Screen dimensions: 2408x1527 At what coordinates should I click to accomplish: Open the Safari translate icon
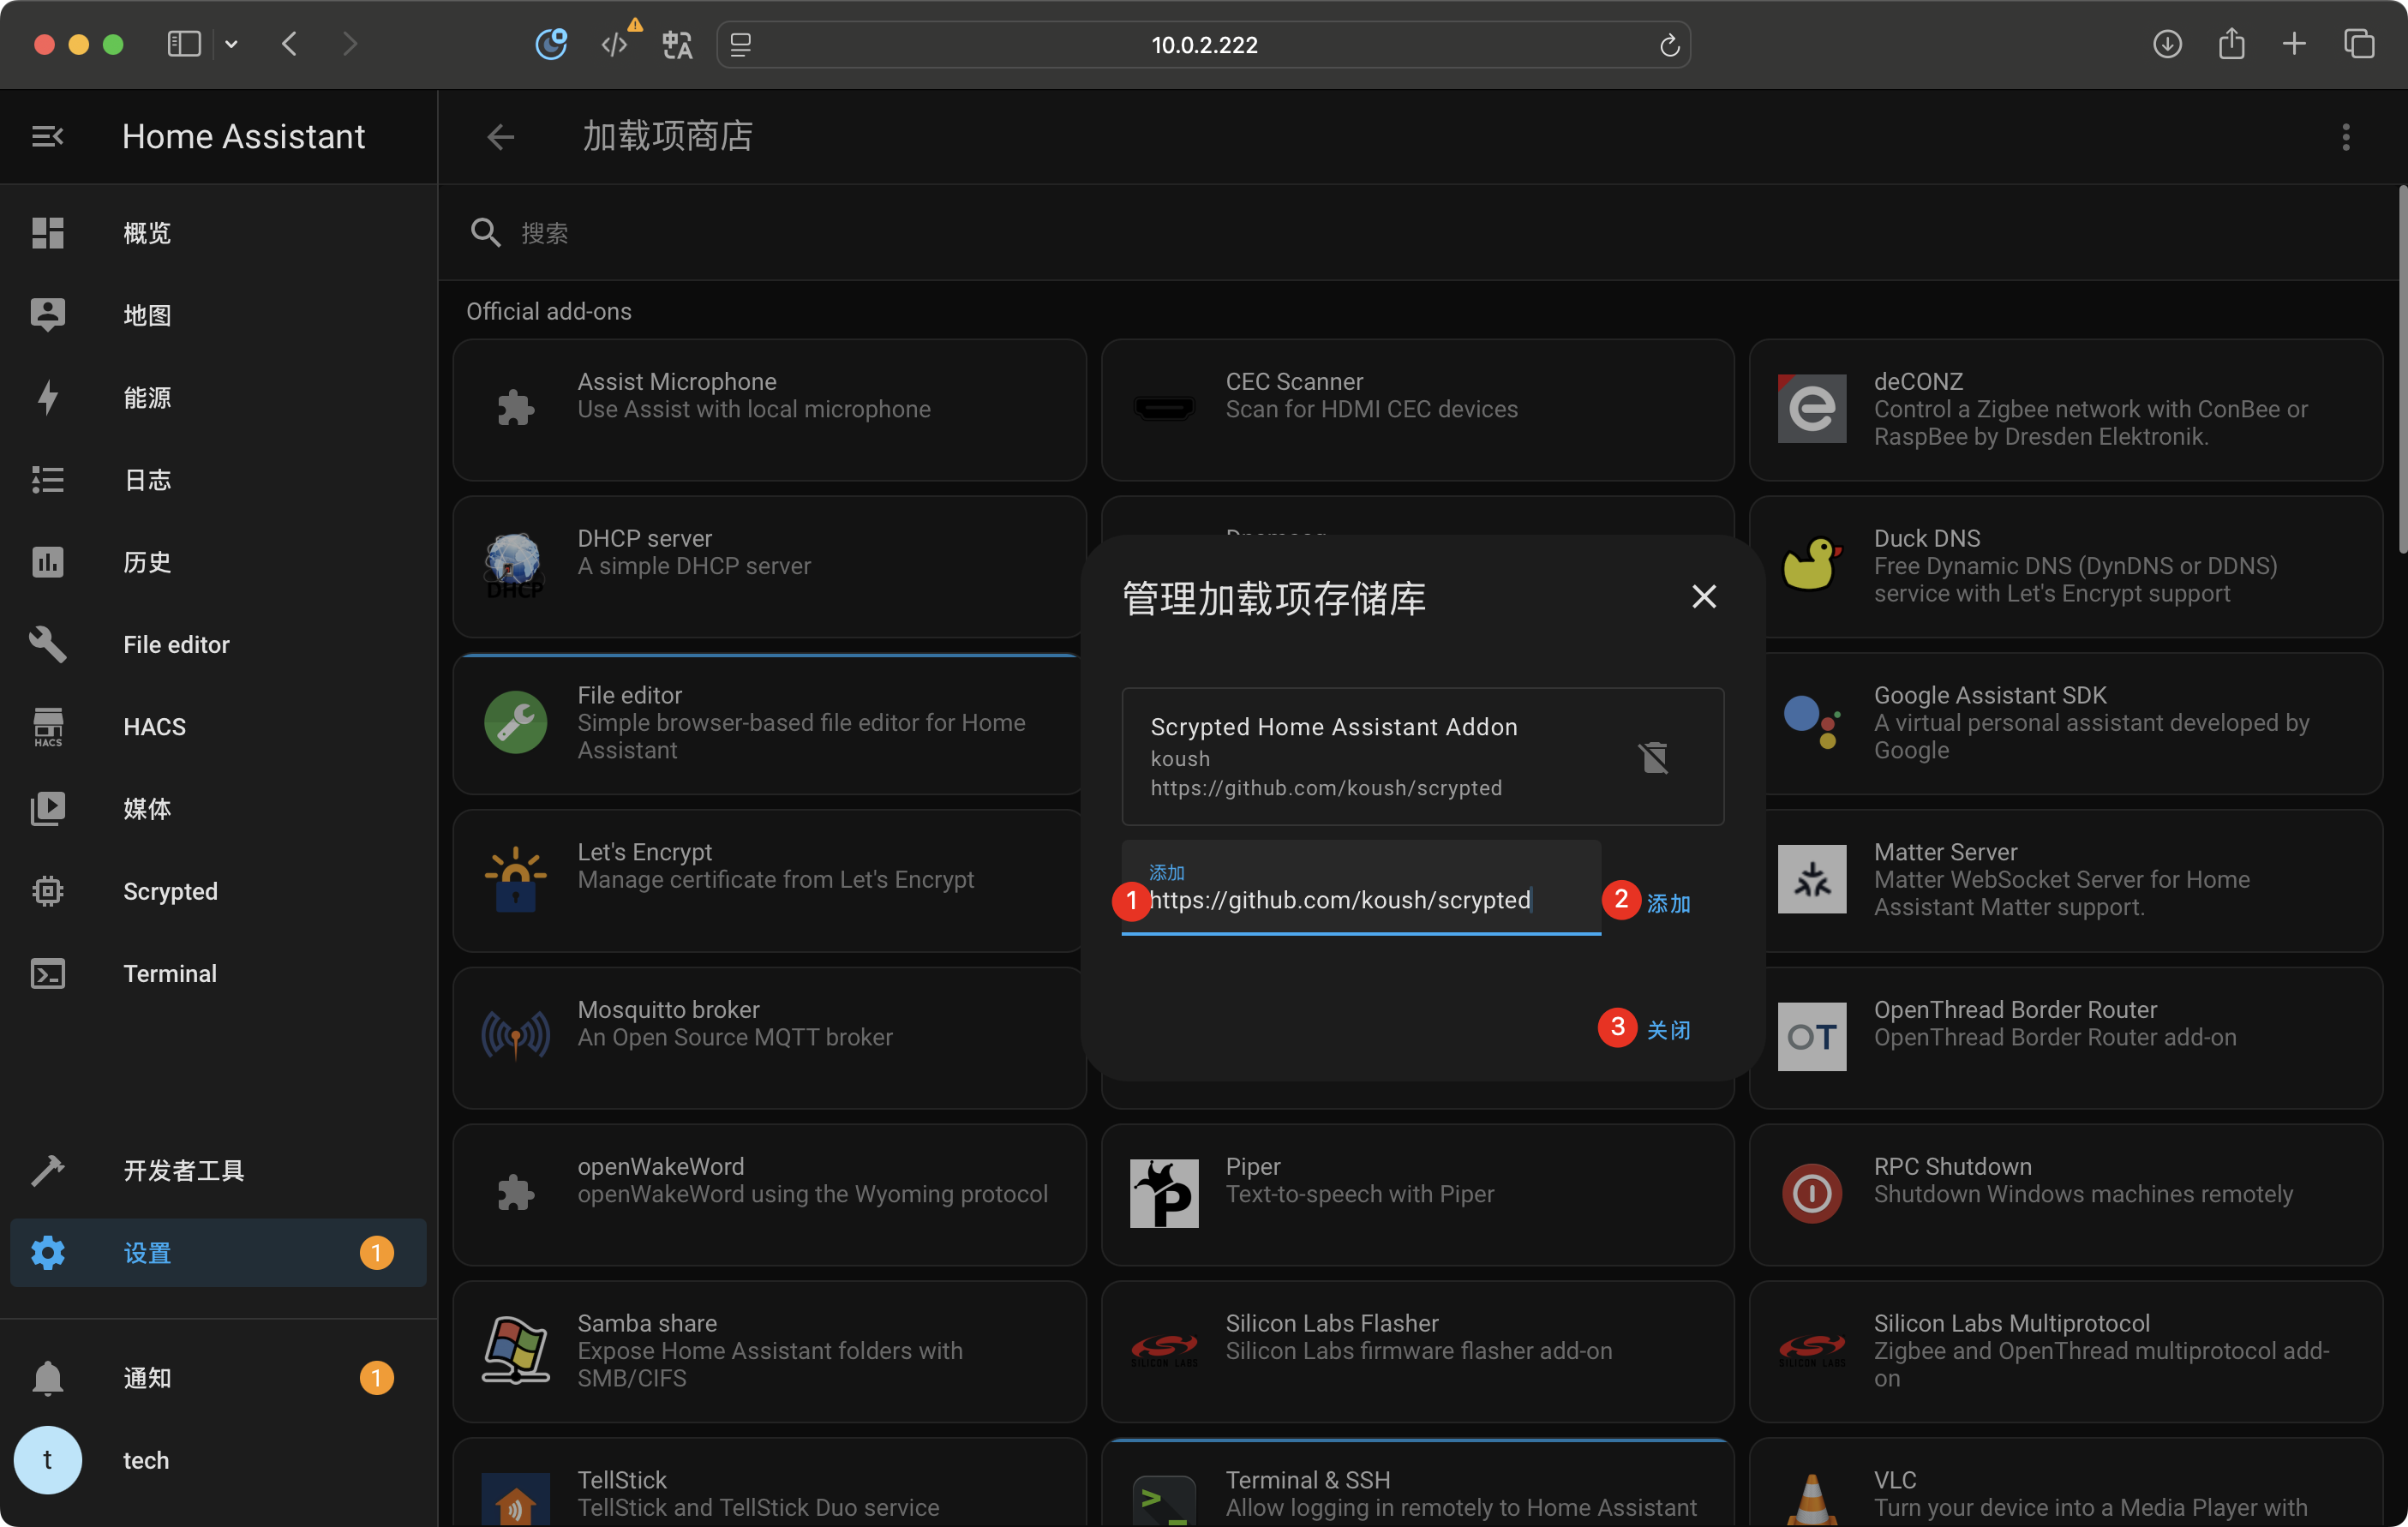tap(677, 44)
